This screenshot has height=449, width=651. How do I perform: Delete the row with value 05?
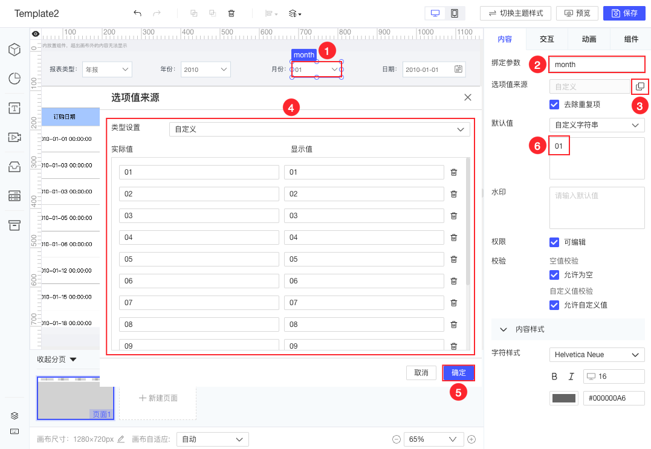coord(454,259)
